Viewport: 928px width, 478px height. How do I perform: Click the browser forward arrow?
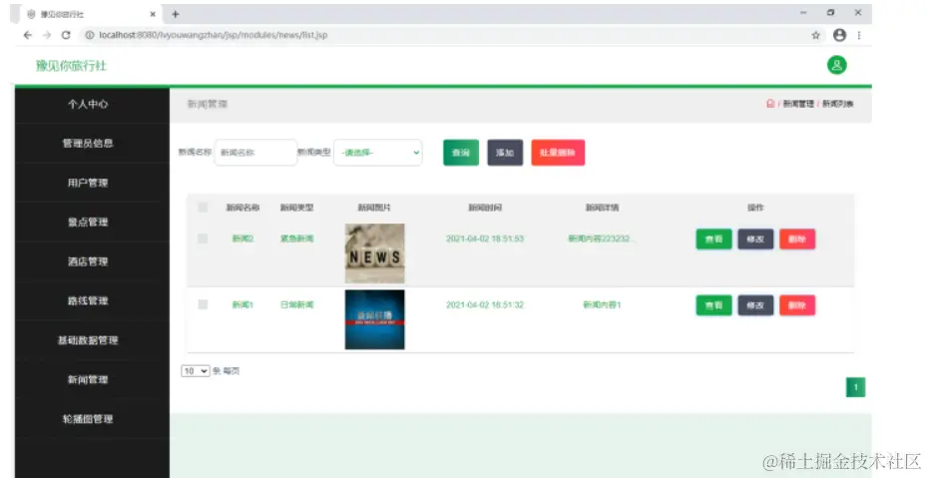click(47, 35)
